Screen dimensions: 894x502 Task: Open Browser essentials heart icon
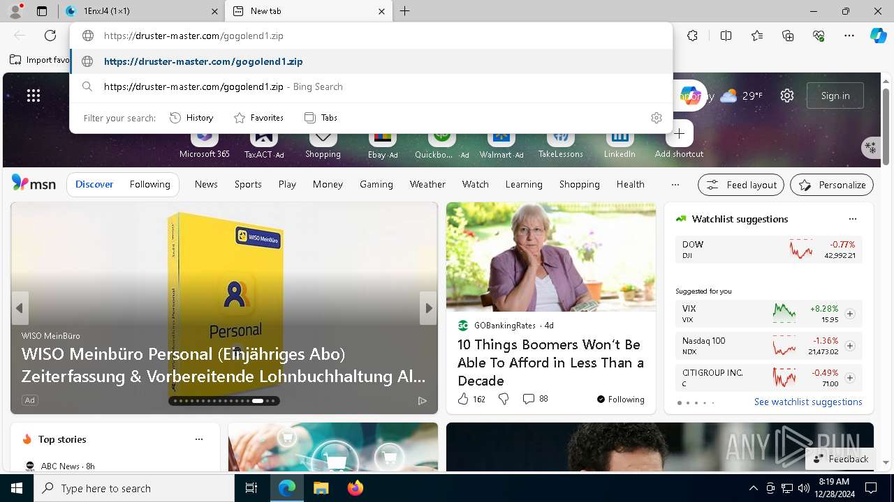(x=819, y=36)
